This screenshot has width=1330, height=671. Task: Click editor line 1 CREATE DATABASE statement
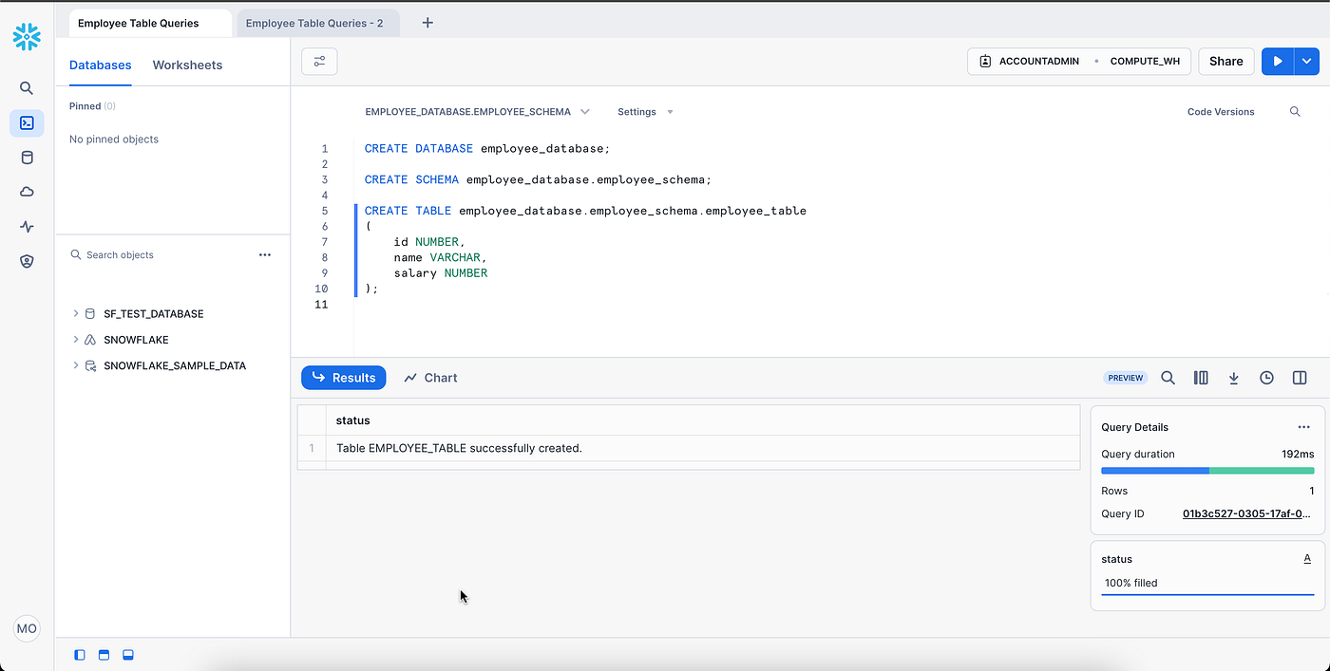coord(487,149)
